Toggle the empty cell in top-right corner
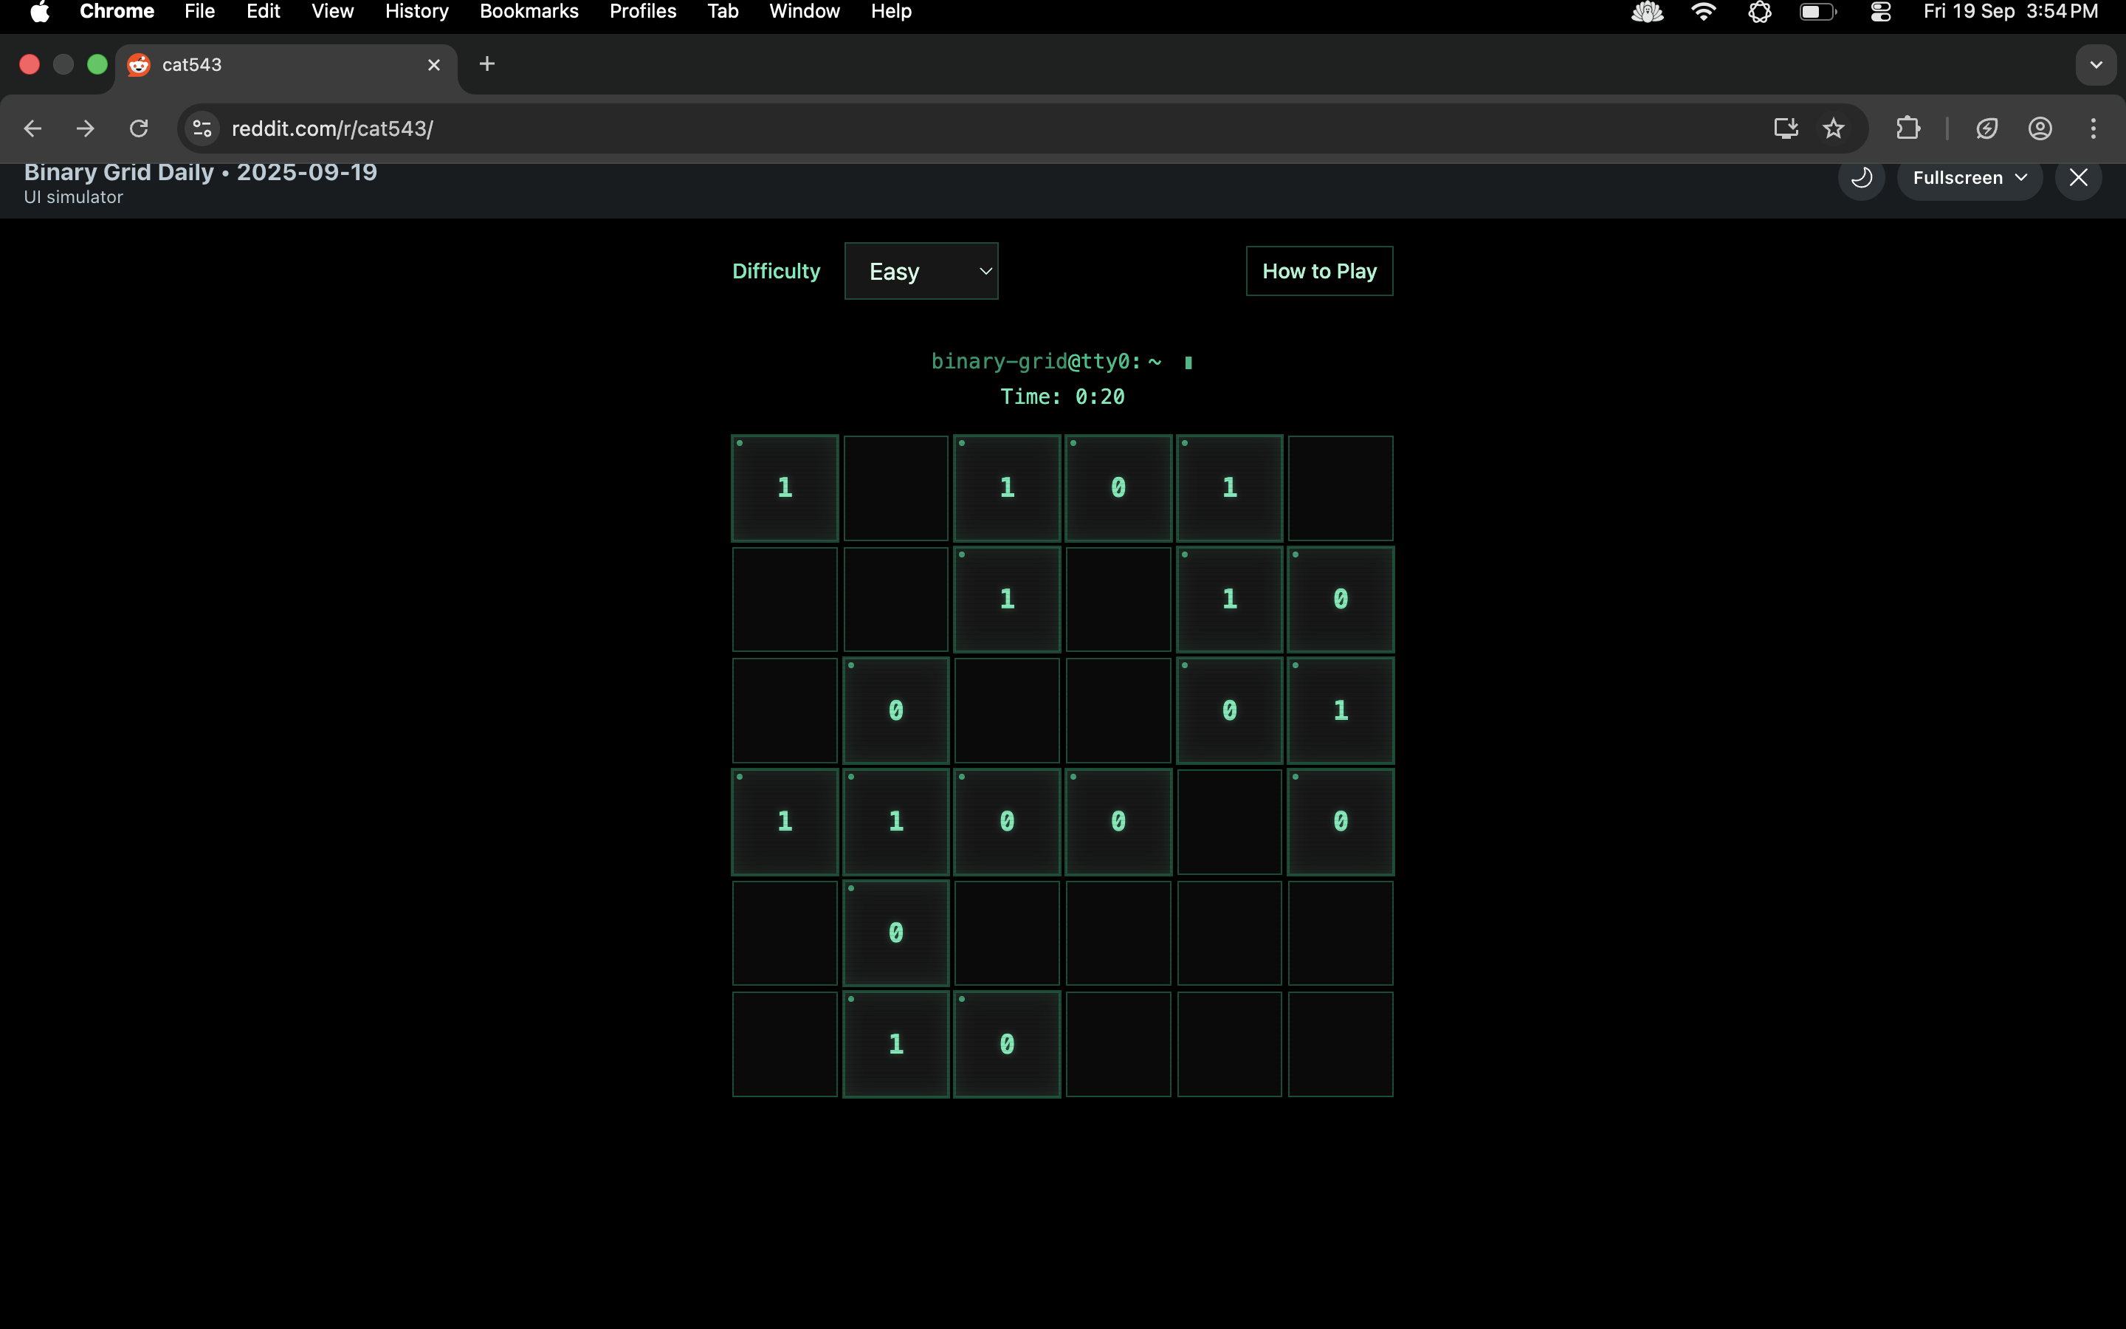 point(1340,488)
